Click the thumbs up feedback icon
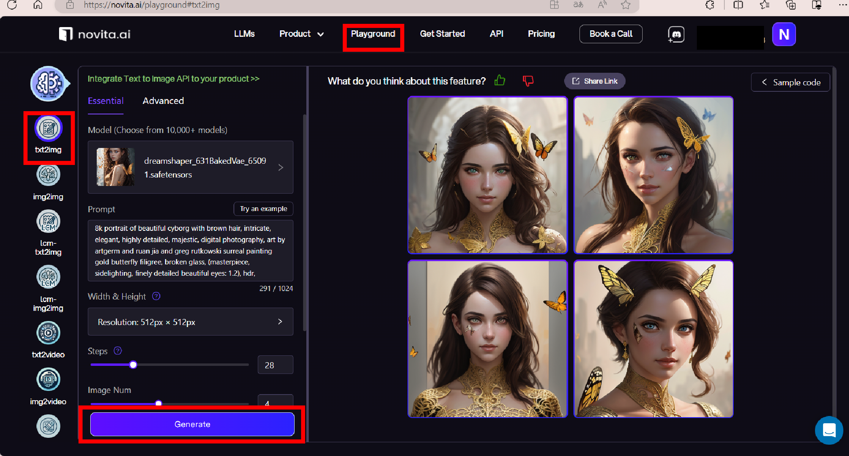Viewport: 849px width, 456px height. [500, 81]
